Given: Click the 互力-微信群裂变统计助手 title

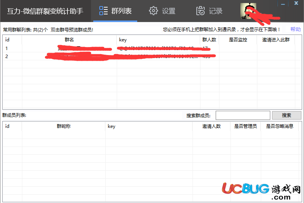Looking at the screenshot, I should click(45, 11).
